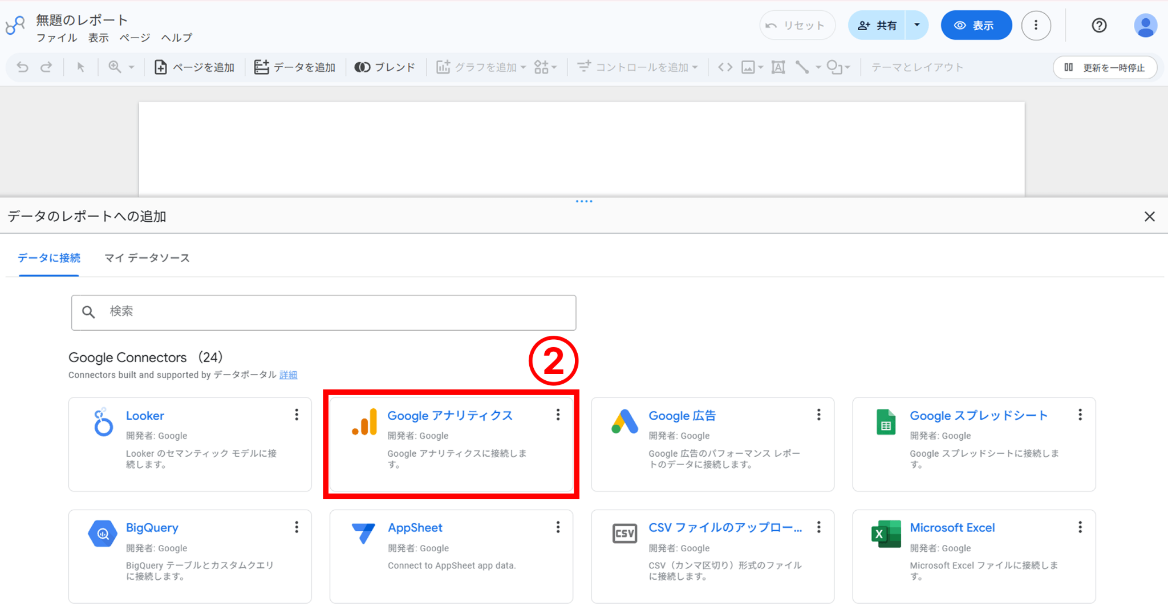
Task: Open the ページ menu
Action: pyautogui.click(x=135, y=38)
